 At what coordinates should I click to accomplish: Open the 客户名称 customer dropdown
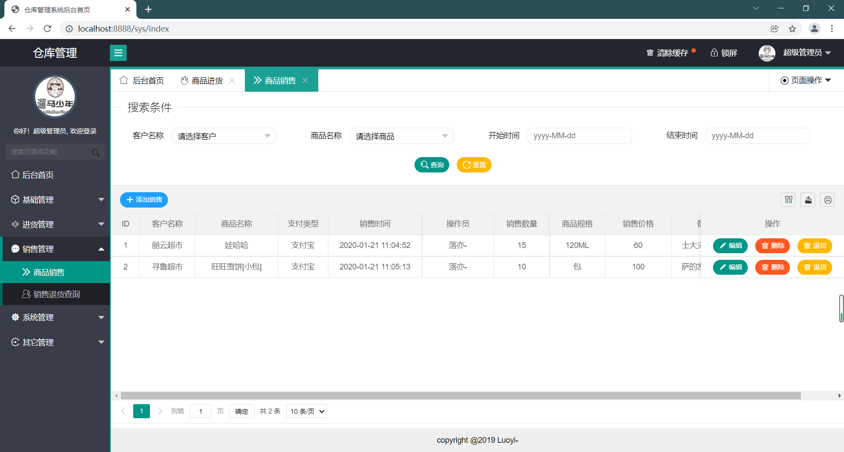pos(224,136)
